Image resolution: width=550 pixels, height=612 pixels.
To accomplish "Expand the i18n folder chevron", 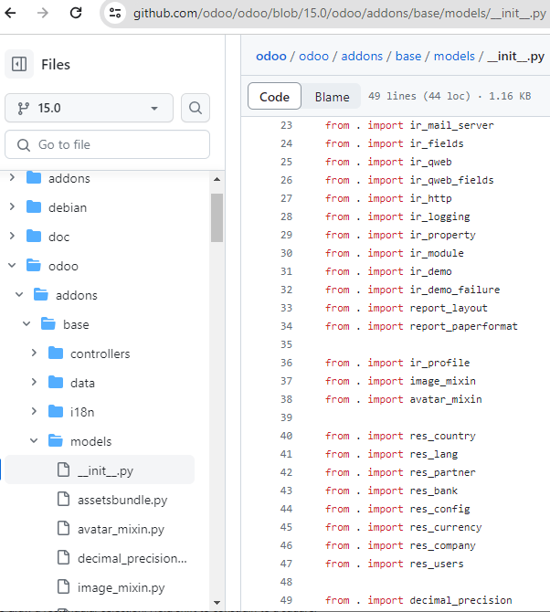I will click(x=34, y=412).
